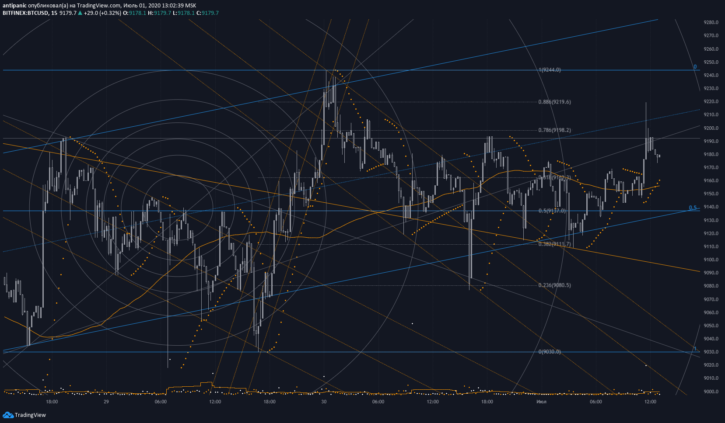Select Fibonacci label 0.618(9162.2)
The image size is (725, 423).
(x=554, y=177)
